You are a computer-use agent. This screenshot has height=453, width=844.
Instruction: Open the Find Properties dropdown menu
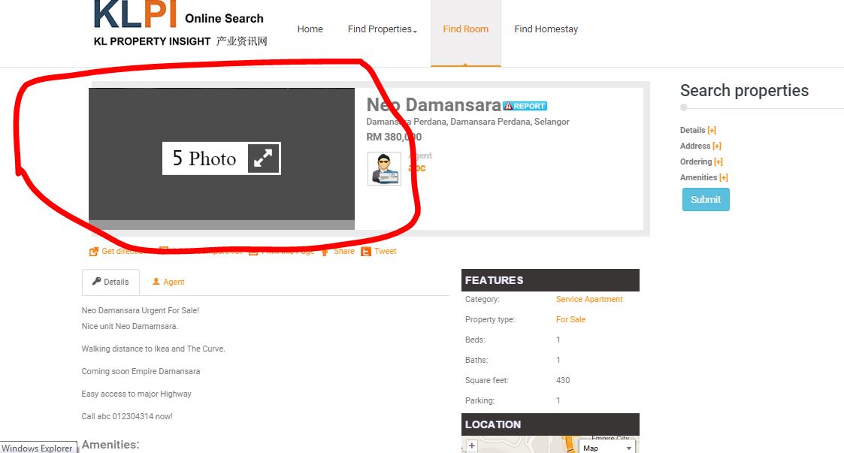click(x=382, y=29)
